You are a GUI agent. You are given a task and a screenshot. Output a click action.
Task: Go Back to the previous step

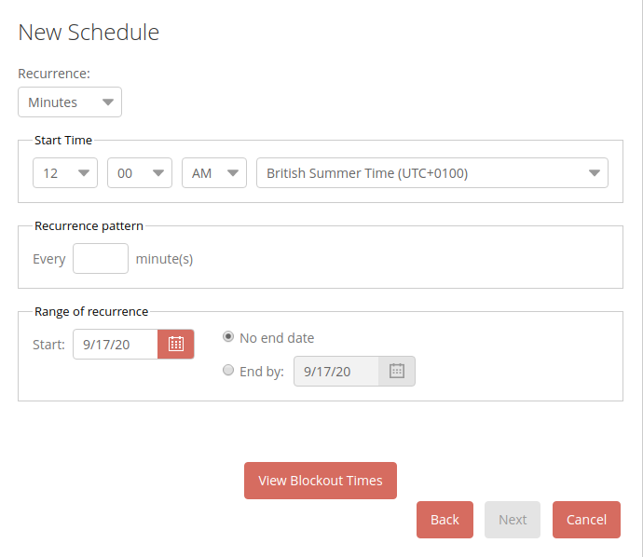(x=445, y=520)
